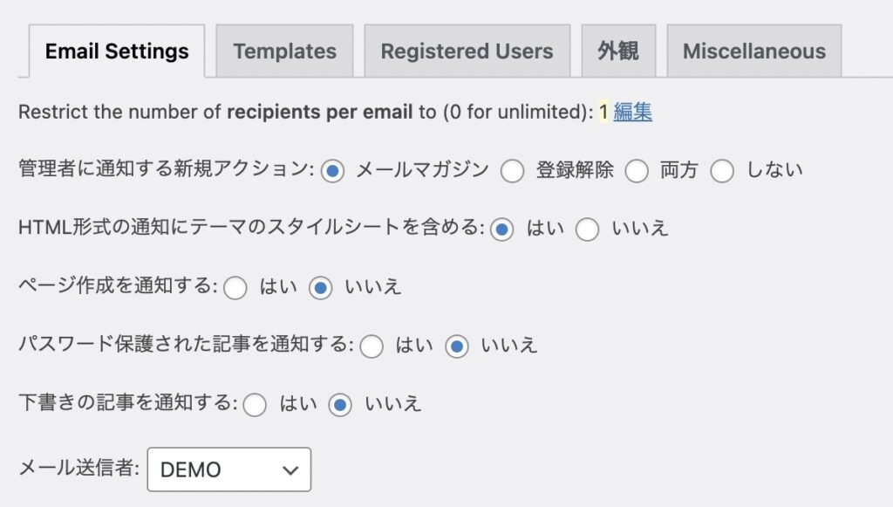
Task: Open the メール送信者 DEMO dropdown
Action: point(229,469)
